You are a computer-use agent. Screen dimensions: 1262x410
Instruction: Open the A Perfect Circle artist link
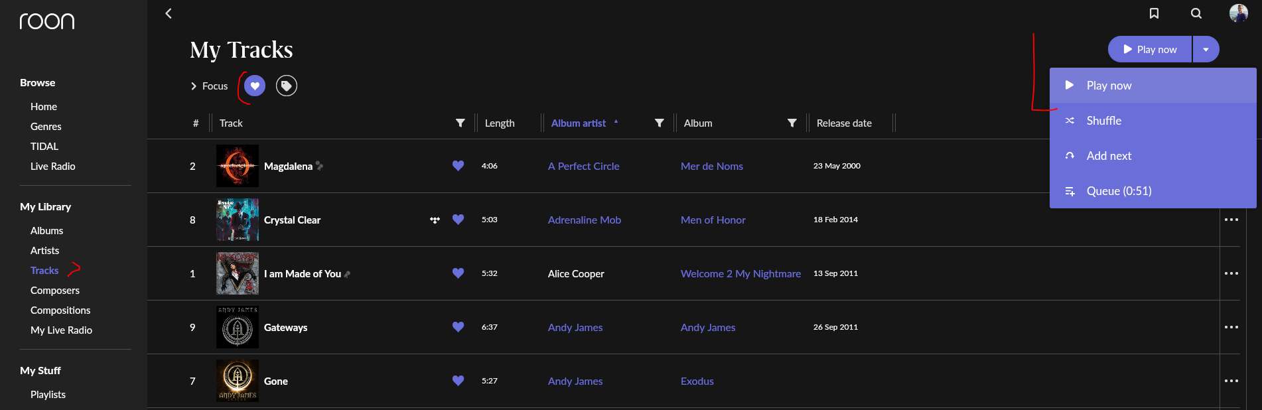583,167
